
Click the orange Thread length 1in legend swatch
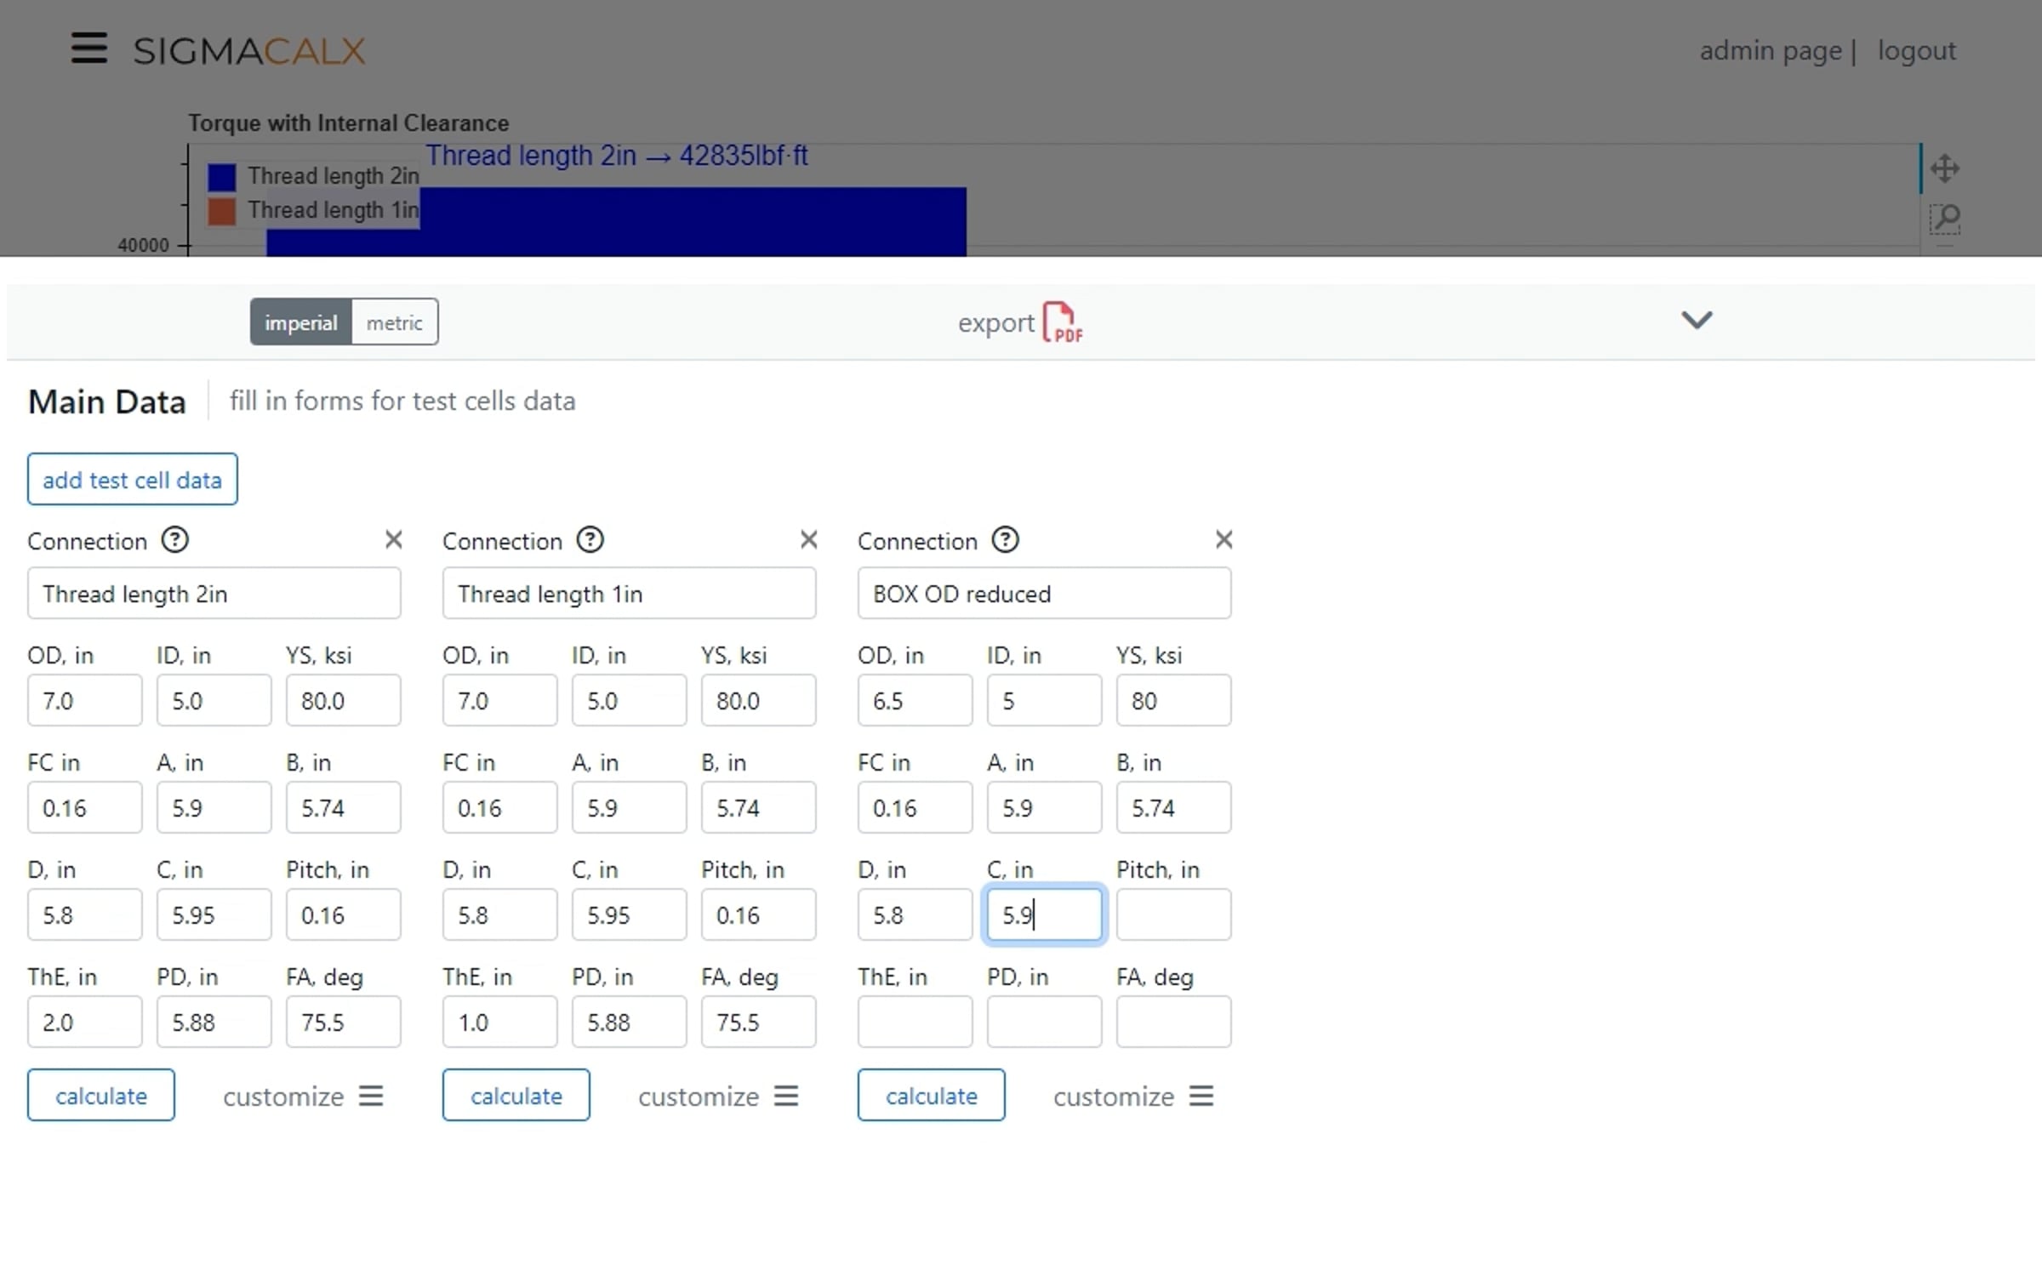pos(222,211)
